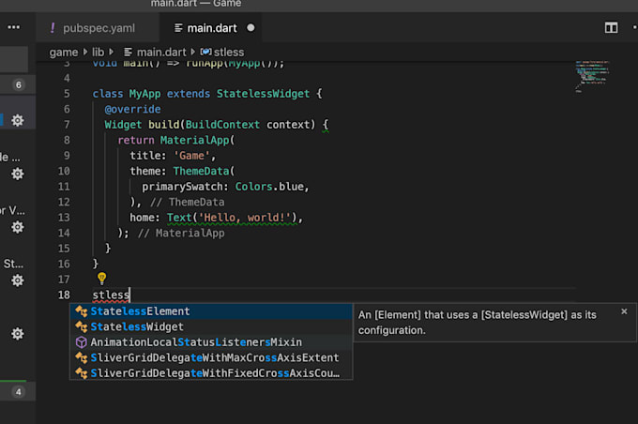The width and height of the screenshot is (638, 424).
Task: Select AnimationLocalStatusListenersMixin suggestion
Action: click(x=211, y=342)
